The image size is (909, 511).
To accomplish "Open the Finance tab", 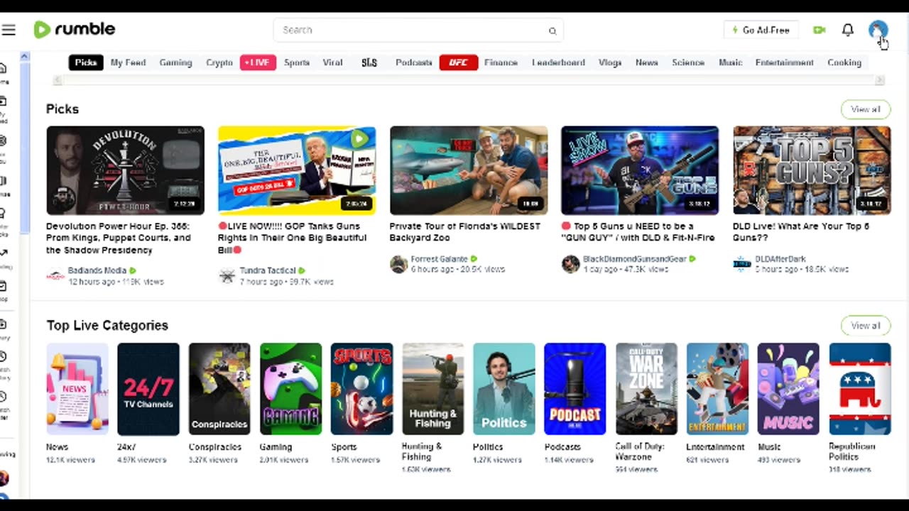I will point(501,62).
